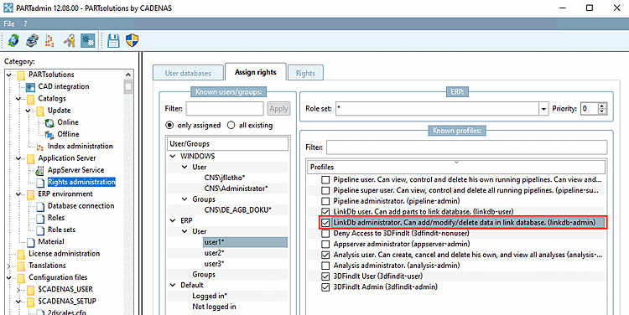The width and height of the screenshot is (629, 315).
Task: Select the highlighted snowflake toolbar icon
Action: (x=88, y=40)
